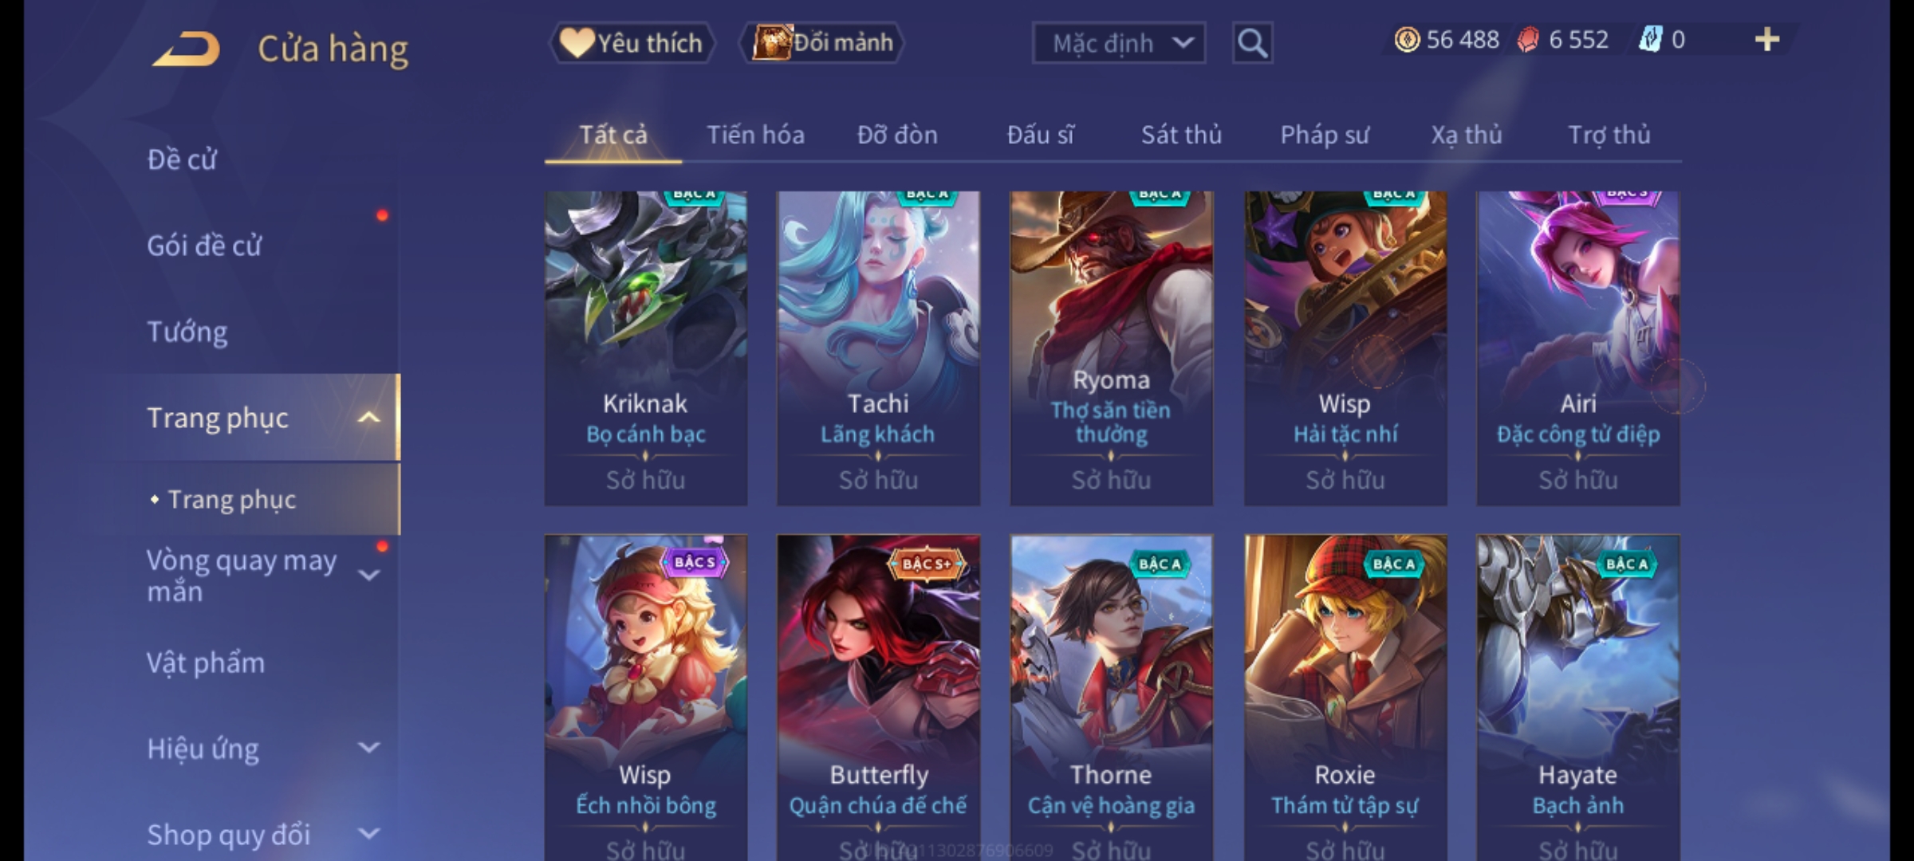This screenshot has height=861, width=1914.
Task: Open the Mặc định sort dropdown
Action: [1118, 43]
